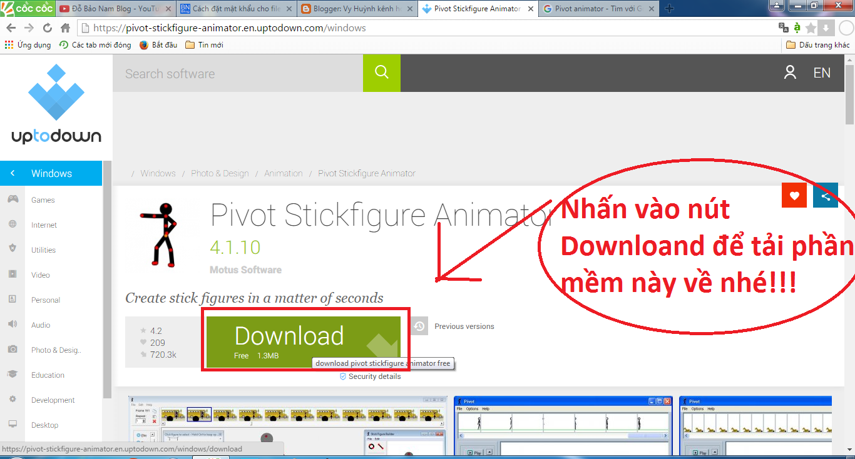Click the Previous versions clock icon
The height and width of the screenshot is (459, 855).
pos(419,326)
